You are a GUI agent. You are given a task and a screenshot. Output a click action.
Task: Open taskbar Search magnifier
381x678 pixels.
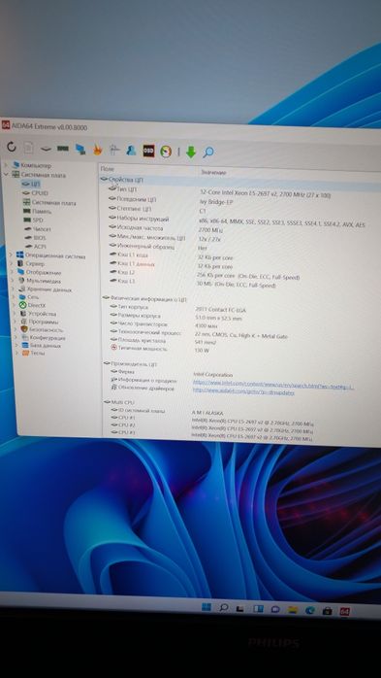(224, 607)
